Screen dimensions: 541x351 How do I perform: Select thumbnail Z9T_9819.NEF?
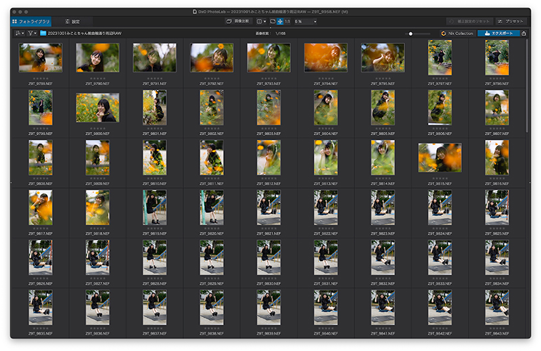pyautogui.click(x=155, y=208)
